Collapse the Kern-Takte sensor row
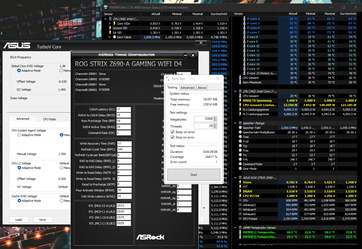Viewport: 362px width, 249px height. pyautogui.click(x=110, y=37)
